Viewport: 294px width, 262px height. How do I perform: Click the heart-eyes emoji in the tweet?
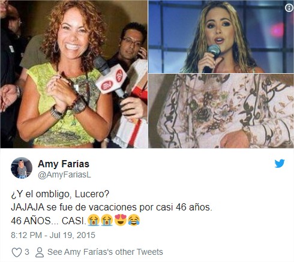[x=121, y=220]
